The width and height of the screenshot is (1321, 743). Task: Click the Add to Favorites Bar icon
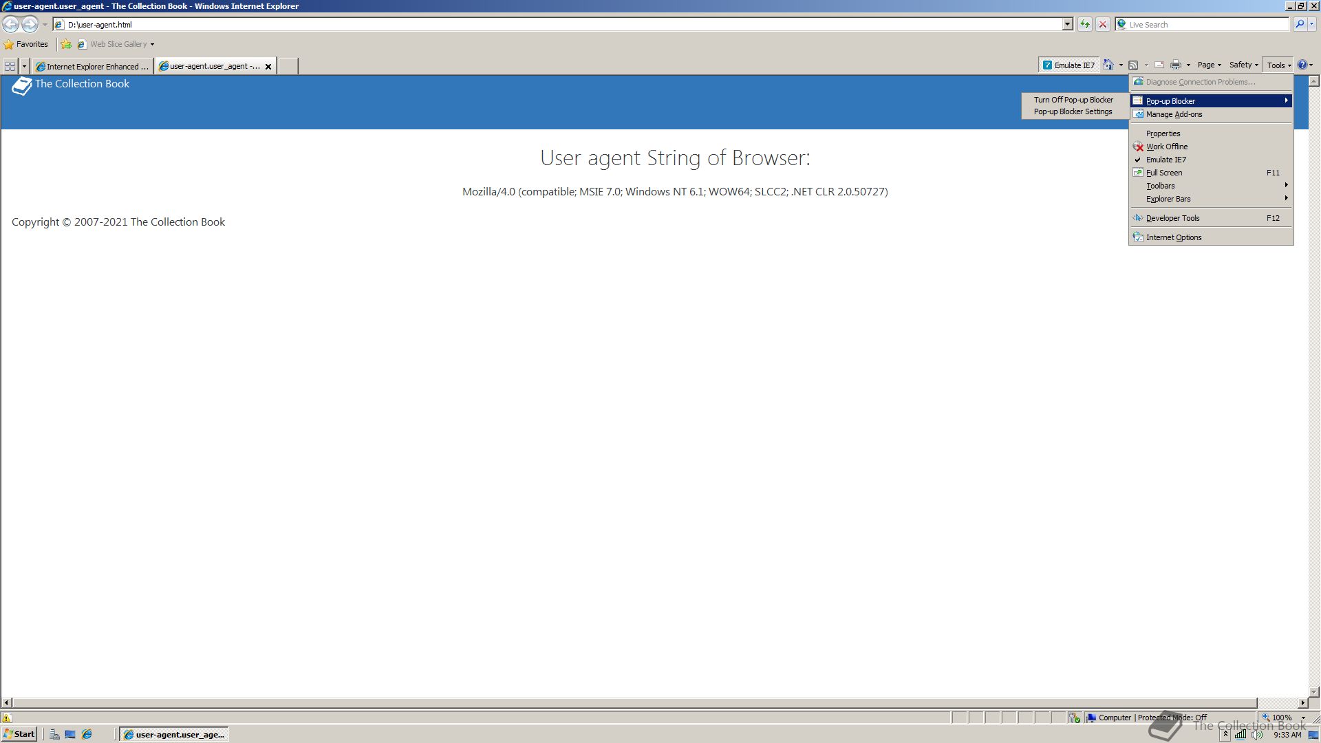click(66, 44)
